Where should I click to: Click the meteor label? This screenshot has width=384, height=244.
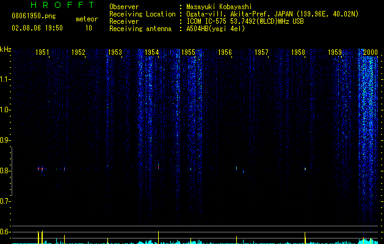click(87, 19)
